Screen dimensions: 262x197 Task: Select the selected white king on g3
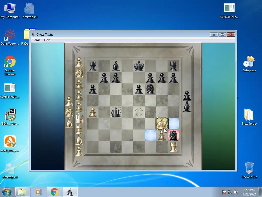tap(162, 124)
